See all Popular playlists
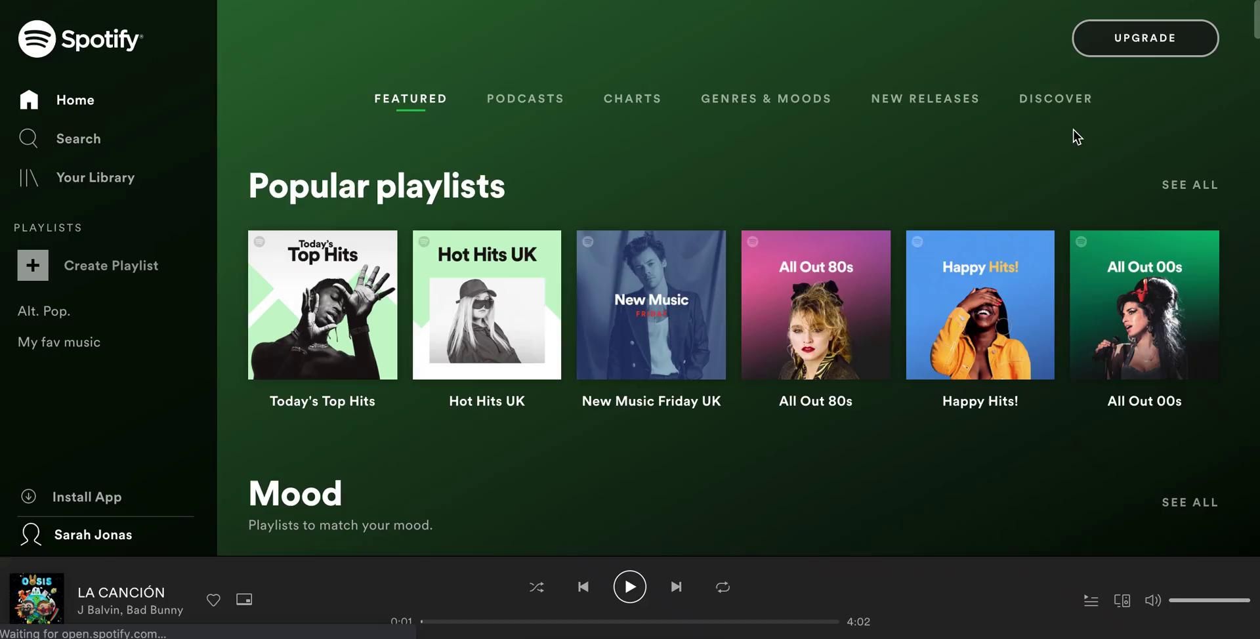 click(1189, 185)
